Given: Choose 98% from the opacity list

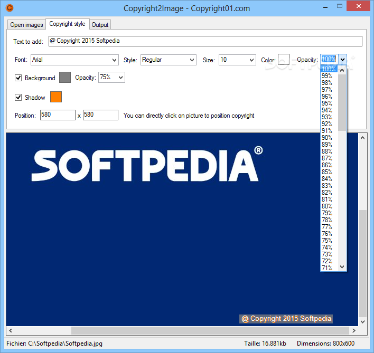Looking at the screenshot, I should (x=329, y=83).
